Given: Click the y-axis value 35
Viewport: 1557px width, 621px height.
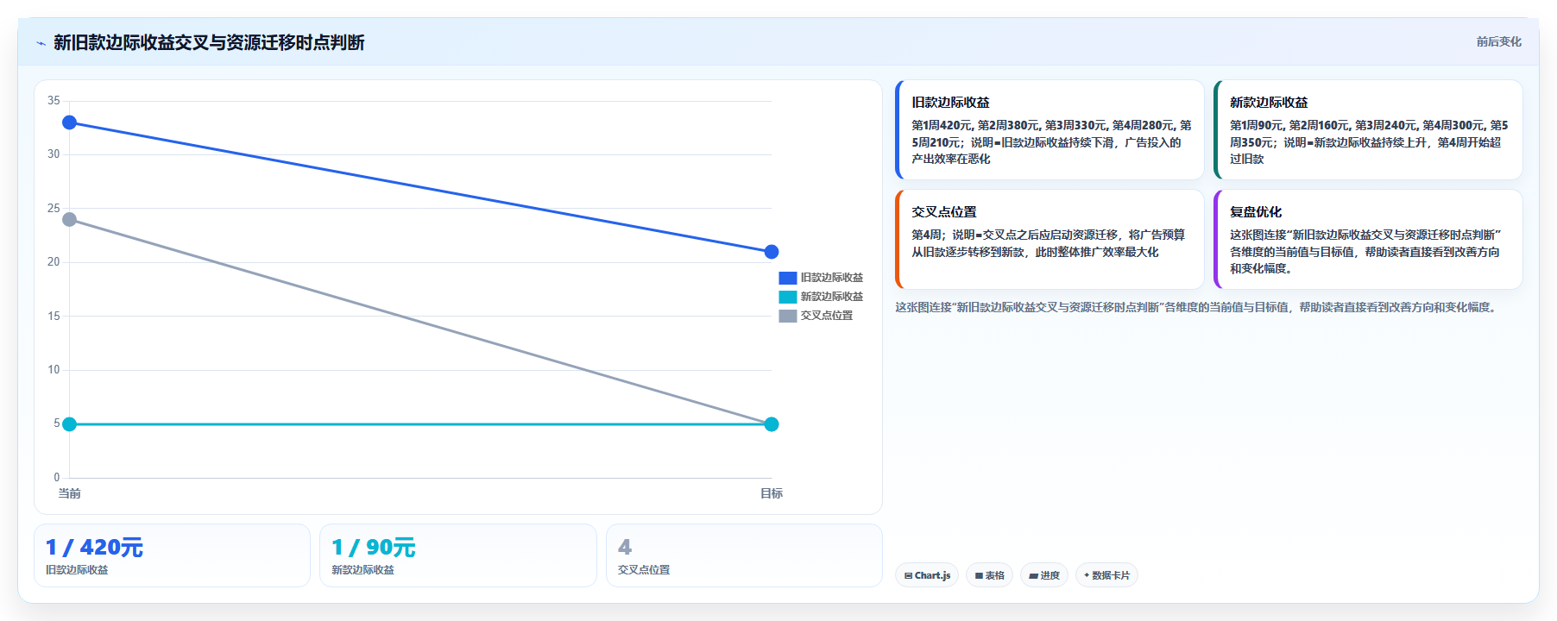Looking at the screenshot, I should tap(54, 101).
